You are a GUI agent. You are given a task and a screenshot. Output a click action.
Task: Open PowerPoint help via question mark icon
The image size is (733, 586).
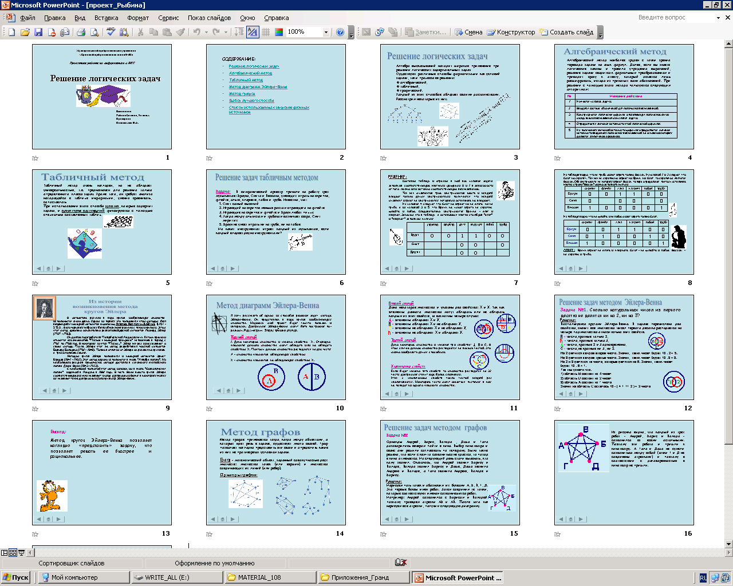[x=340, y=32]
